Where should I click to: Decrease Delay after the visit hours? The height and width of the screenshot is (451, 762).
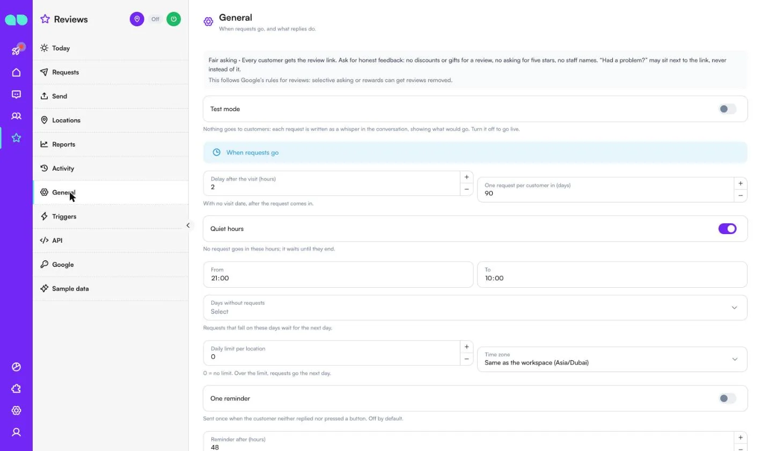click(466, 189)
